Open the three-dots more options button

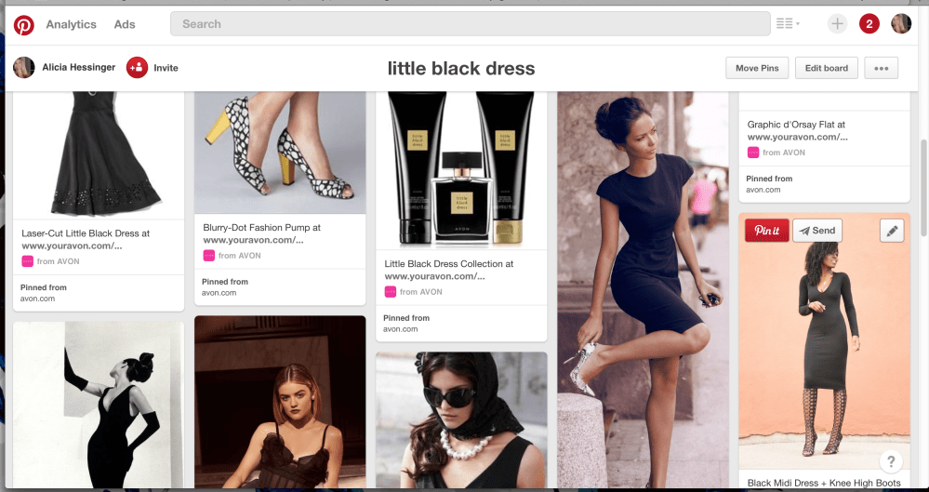click(x=881, y=68)
